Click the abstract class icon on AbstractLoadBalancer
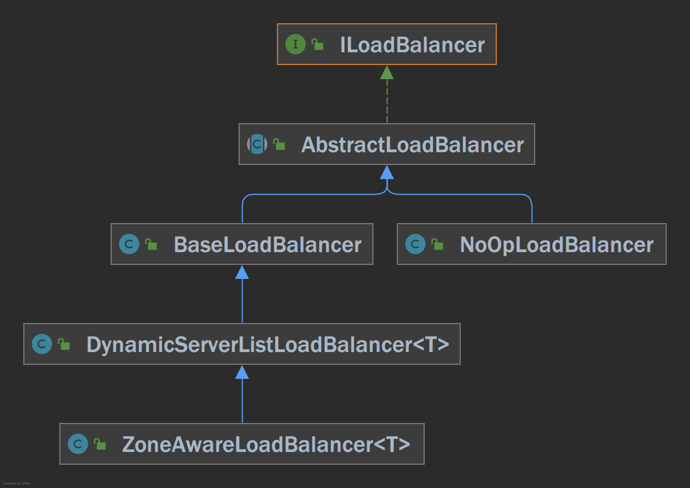Screen dimensions: 690x488 pos(257,144)
